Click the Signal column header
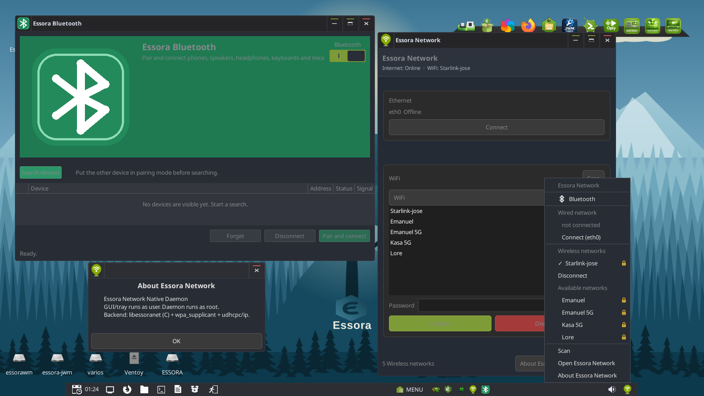704x396 pixels. point(364,188)
